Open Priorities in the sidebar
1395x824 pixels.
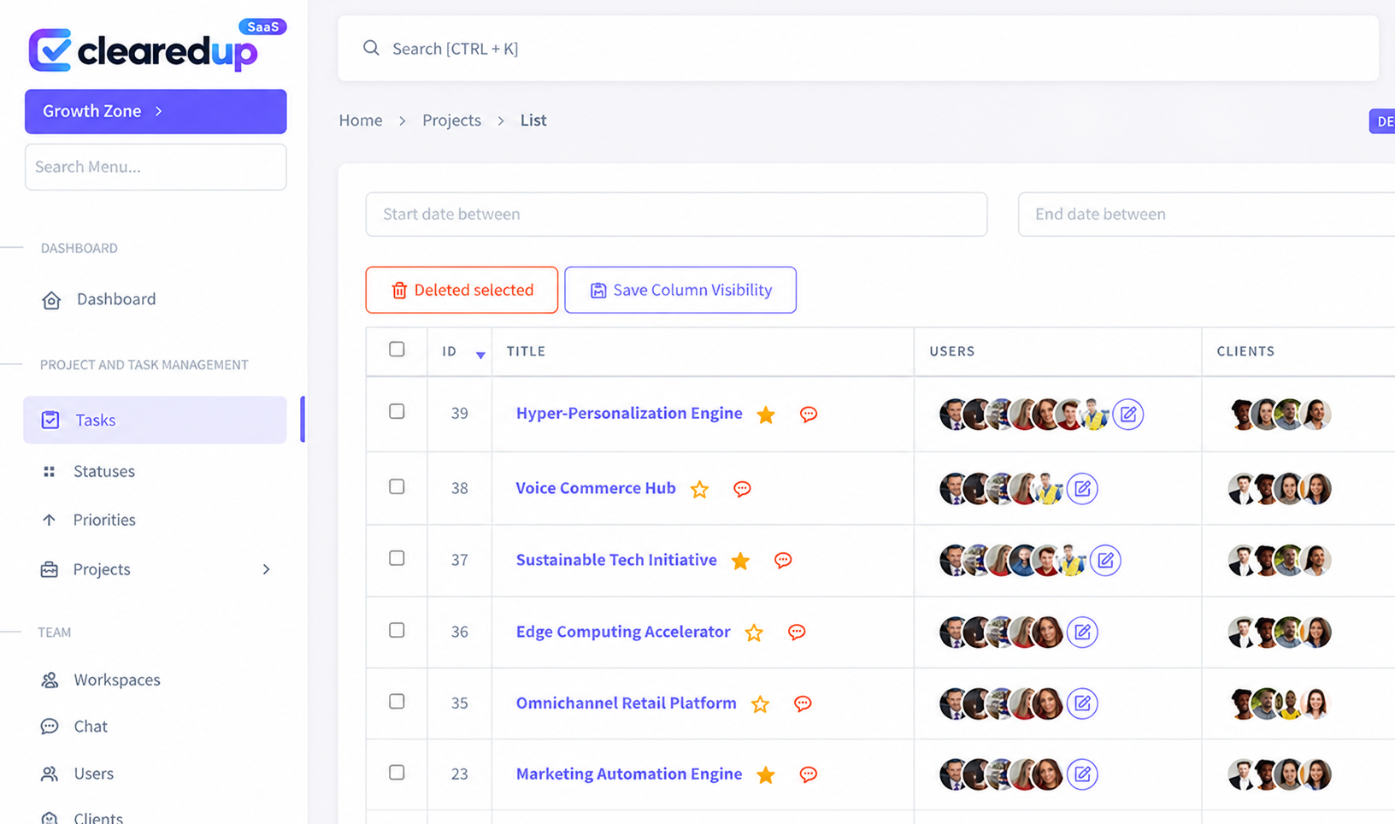point(103,520)
